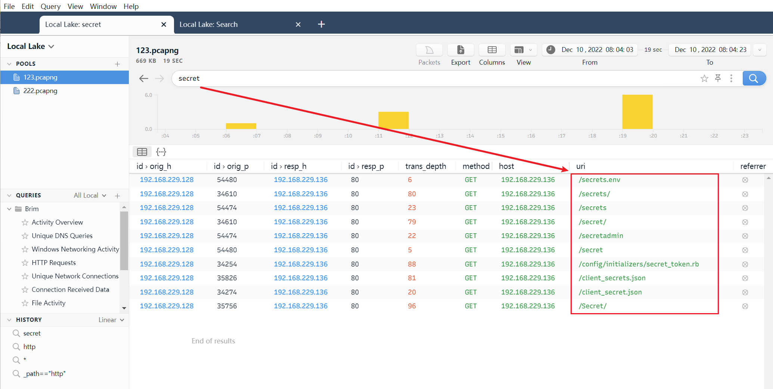Run Windows Networking Activity query
The height and width of the screenshot is (389, 773).
[x=75, y=249]
